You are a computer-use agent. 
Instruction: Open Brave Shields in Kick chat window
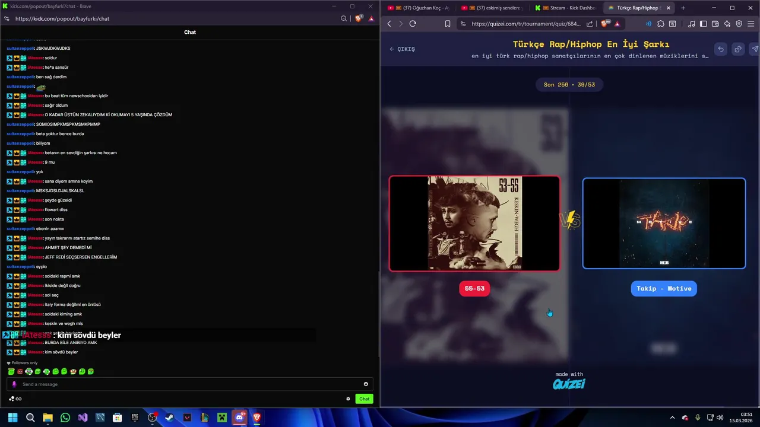359,18
